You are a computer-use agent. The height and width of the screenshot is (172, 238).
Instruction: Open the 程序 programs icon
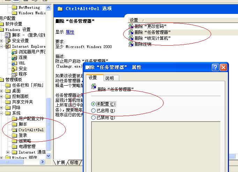click(14, 74)
